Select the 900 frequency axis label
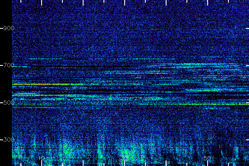Image resolution: width=249 pixels, height=166 pixels. 9,28
